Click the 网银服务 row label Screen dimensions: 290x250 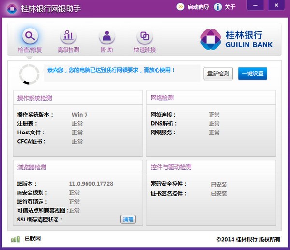click(163, 132)
